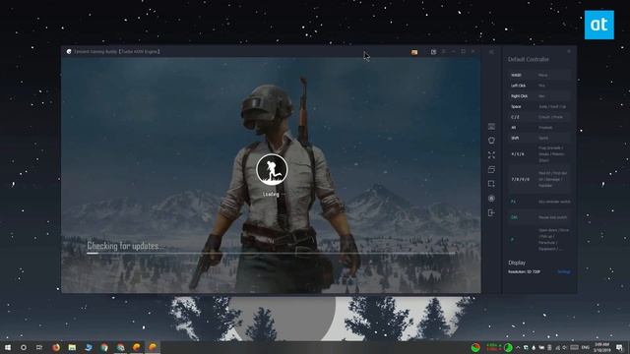This screenshot has height=354, width=630.
Task: Open the active orange Gaming Buddy taskbar icon
Action: coord(153,347)
